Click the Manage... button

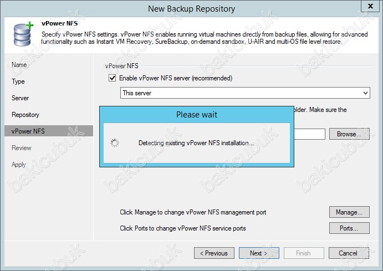(x=349, y=212)
